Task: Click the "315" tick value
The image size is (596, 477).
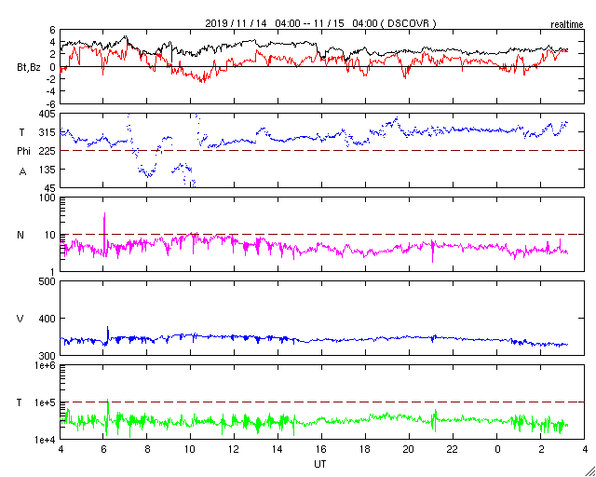Action: (47, 132)
